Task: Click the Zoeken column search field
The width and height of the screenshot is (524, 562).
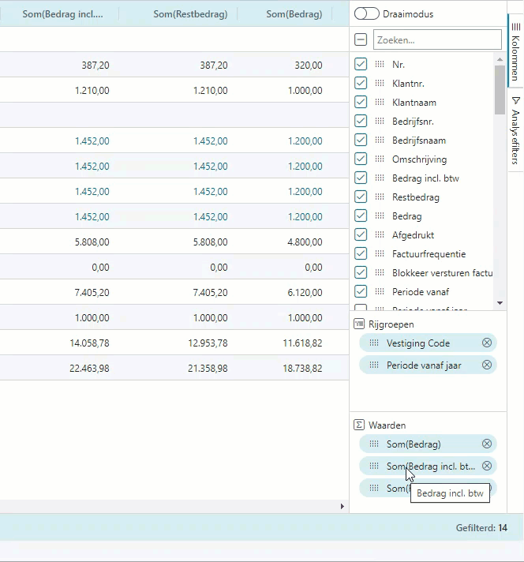Action: coord(437,39)
